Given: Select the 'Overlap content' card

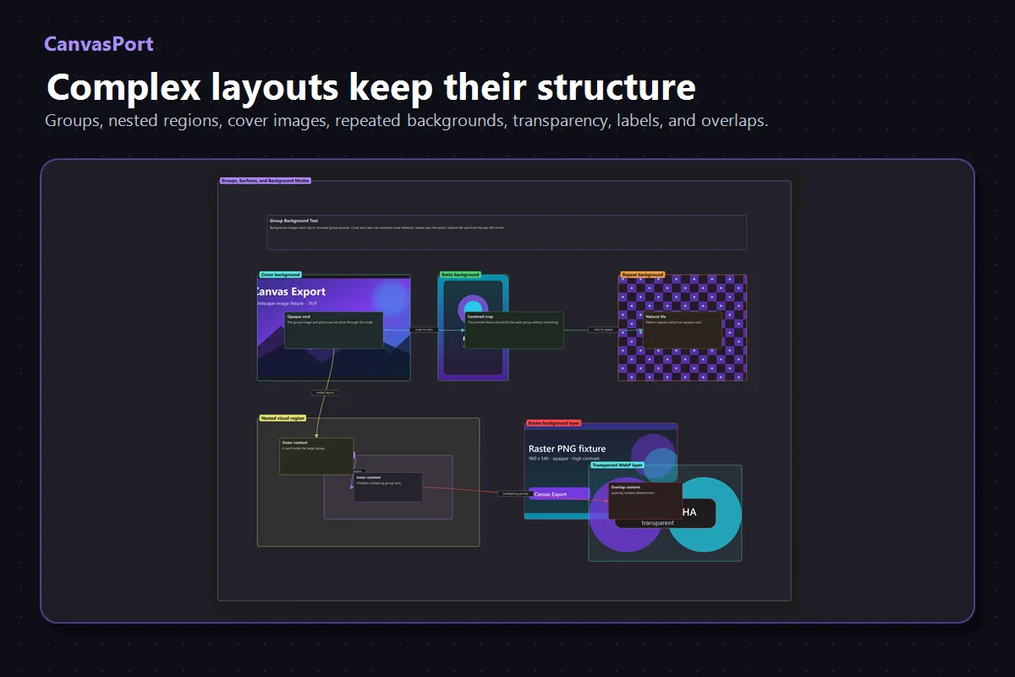Looking at the screenshot, I should point(645,501).
